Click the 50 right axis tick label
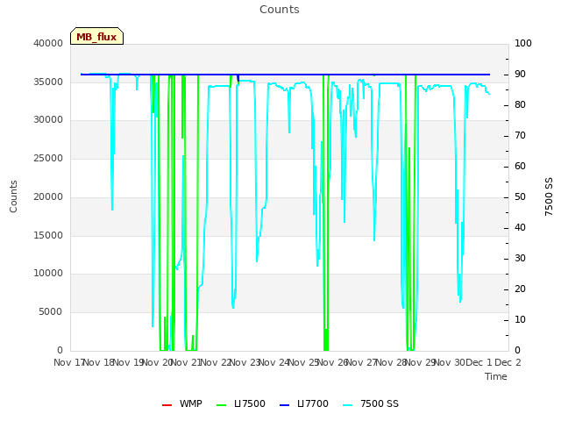Screen dimensions: 561x421 point(520,196)
